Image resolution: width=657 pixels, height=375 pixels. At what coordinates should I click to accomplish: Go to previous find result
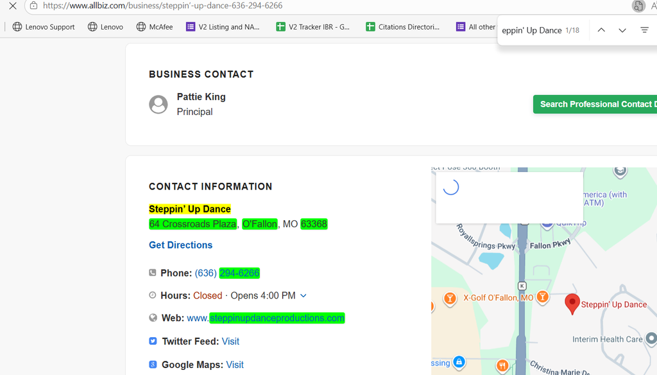tap(601, 30)
